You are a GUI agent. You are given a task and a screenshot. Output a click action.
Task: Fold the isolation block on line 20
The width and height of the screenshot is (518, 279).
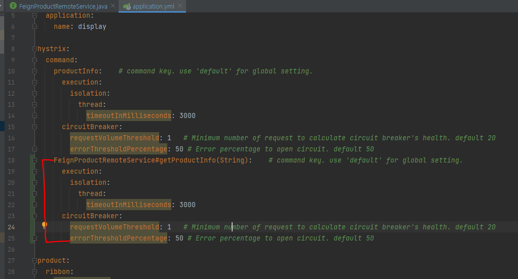34,183
